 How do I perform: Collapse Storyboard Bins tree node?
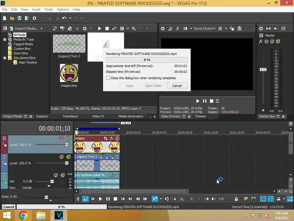[5, 58]
